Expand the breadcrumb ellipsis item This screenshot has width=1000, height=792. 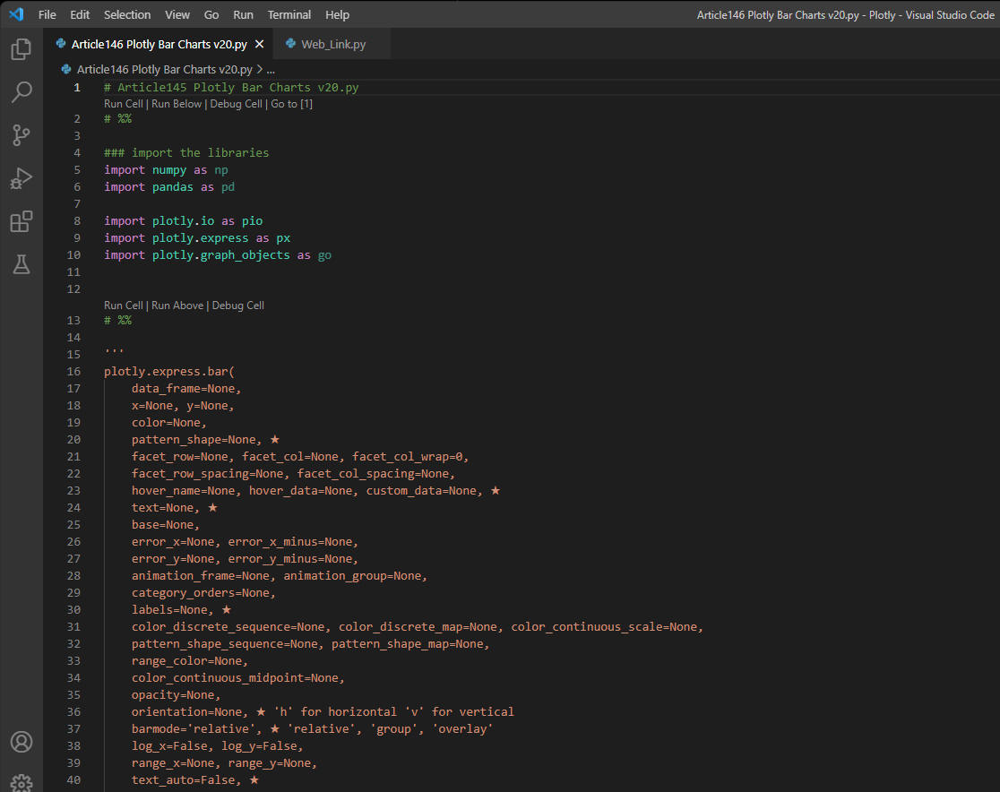point(271,70)
